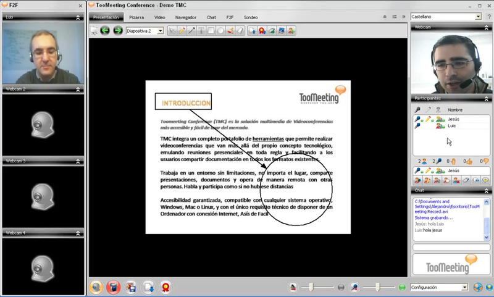The height and width of the screenshot is (297, 494).
Task: Collapse the Webcam 4 panel
Action: (78, 233)
